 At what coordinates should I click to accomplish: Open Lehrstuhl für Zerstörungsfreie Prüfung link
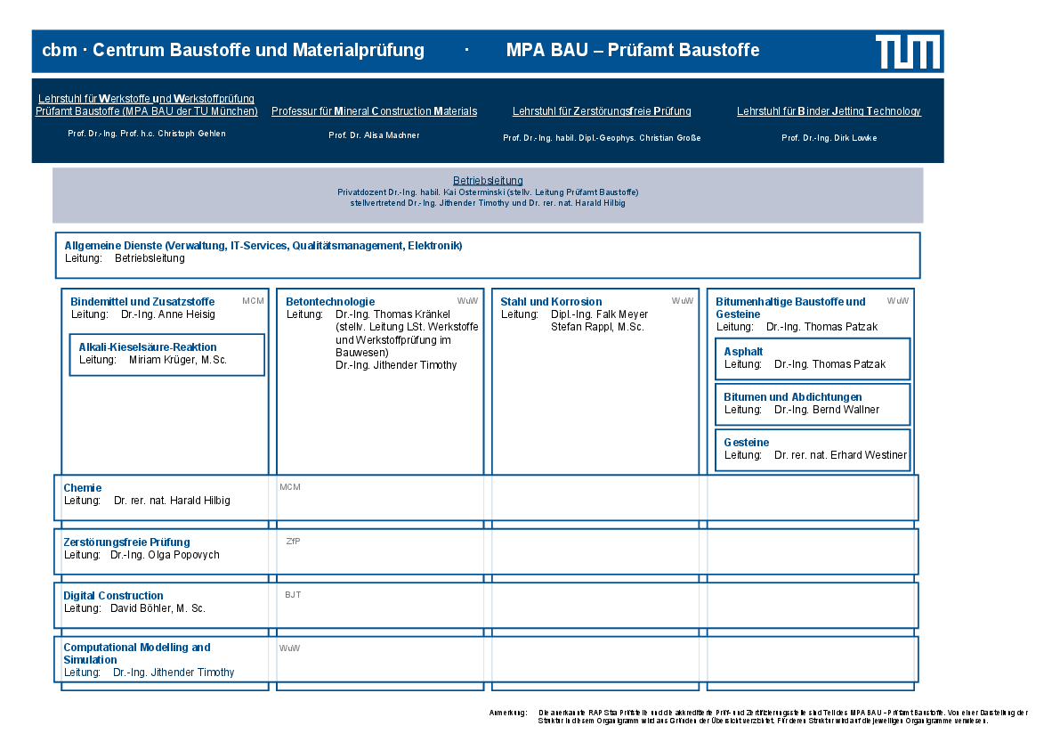(x=602, y=111)
